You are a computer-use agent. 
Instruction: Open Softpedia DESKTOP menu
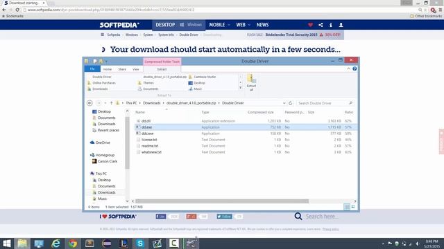(x=165, y=25)
